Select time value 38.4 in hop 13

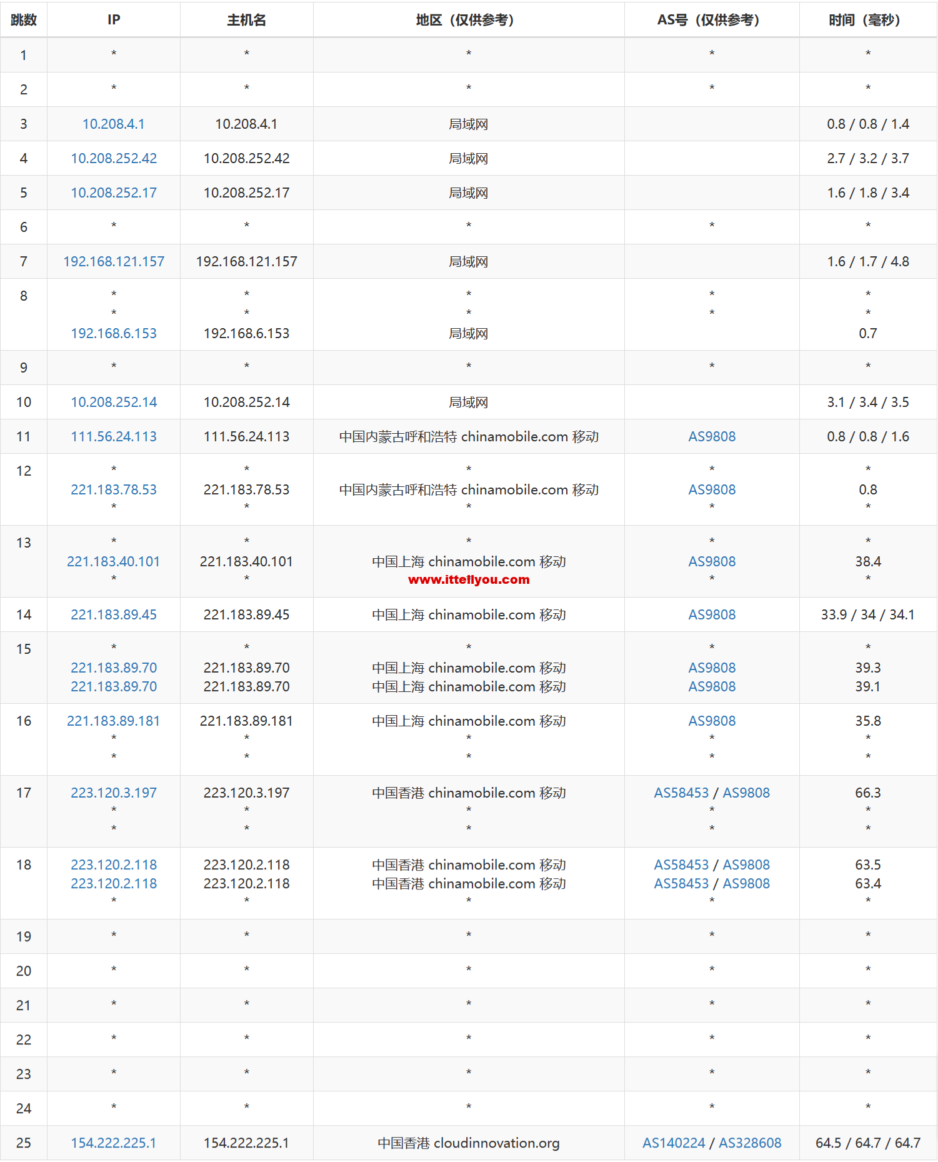pos(868,561)
